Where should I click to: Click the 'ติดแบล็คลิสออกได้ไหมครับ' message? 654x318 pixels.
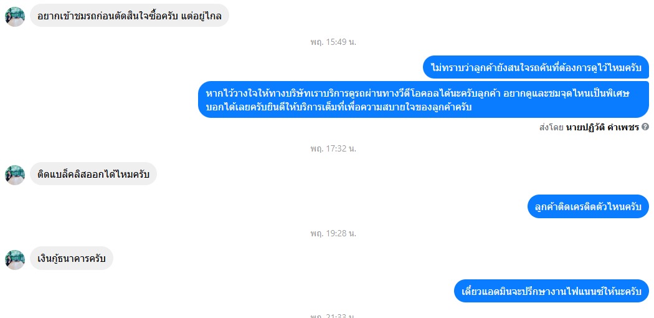coord(93,174)
